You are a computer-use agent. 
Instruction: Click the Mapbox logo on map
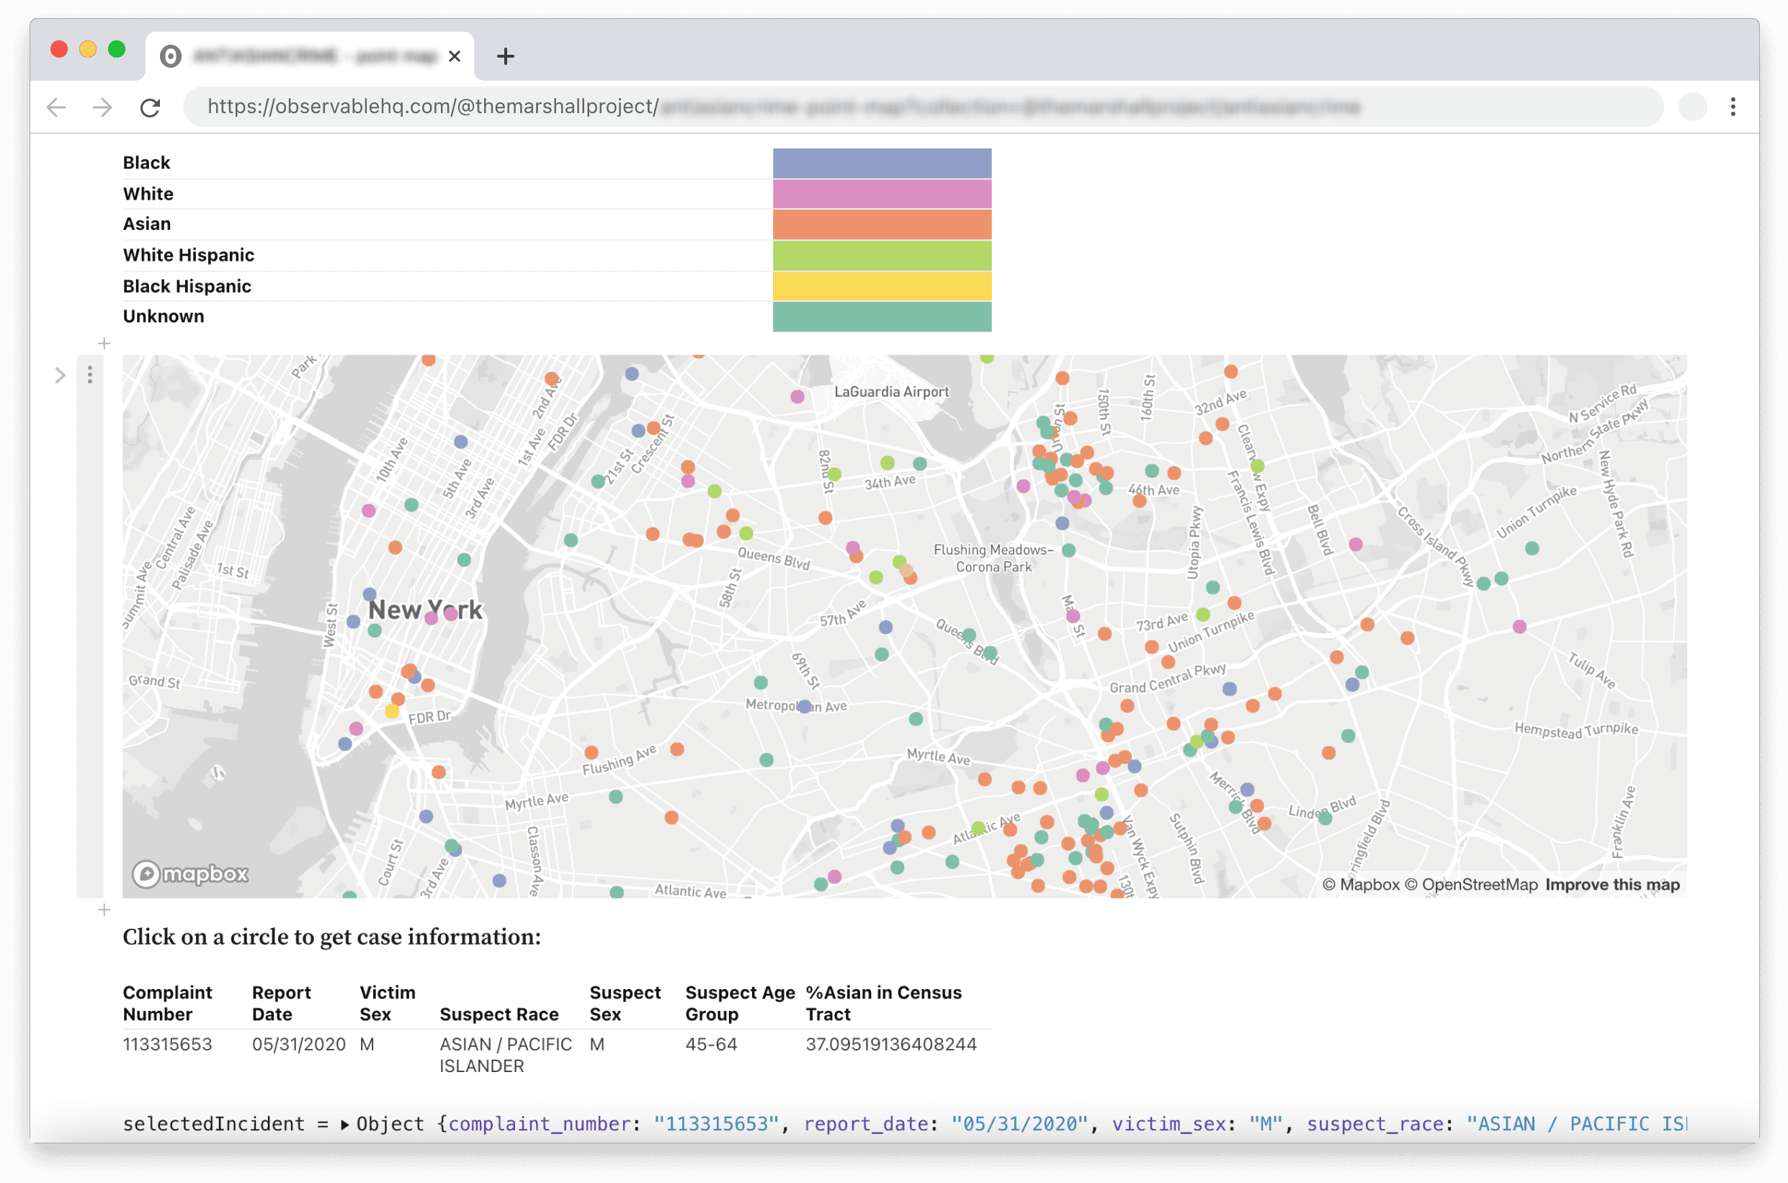[x=190, y=874]
